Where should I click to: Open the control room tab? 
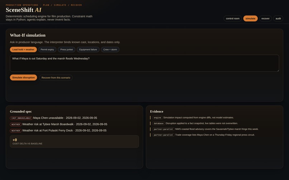[233, 19]
